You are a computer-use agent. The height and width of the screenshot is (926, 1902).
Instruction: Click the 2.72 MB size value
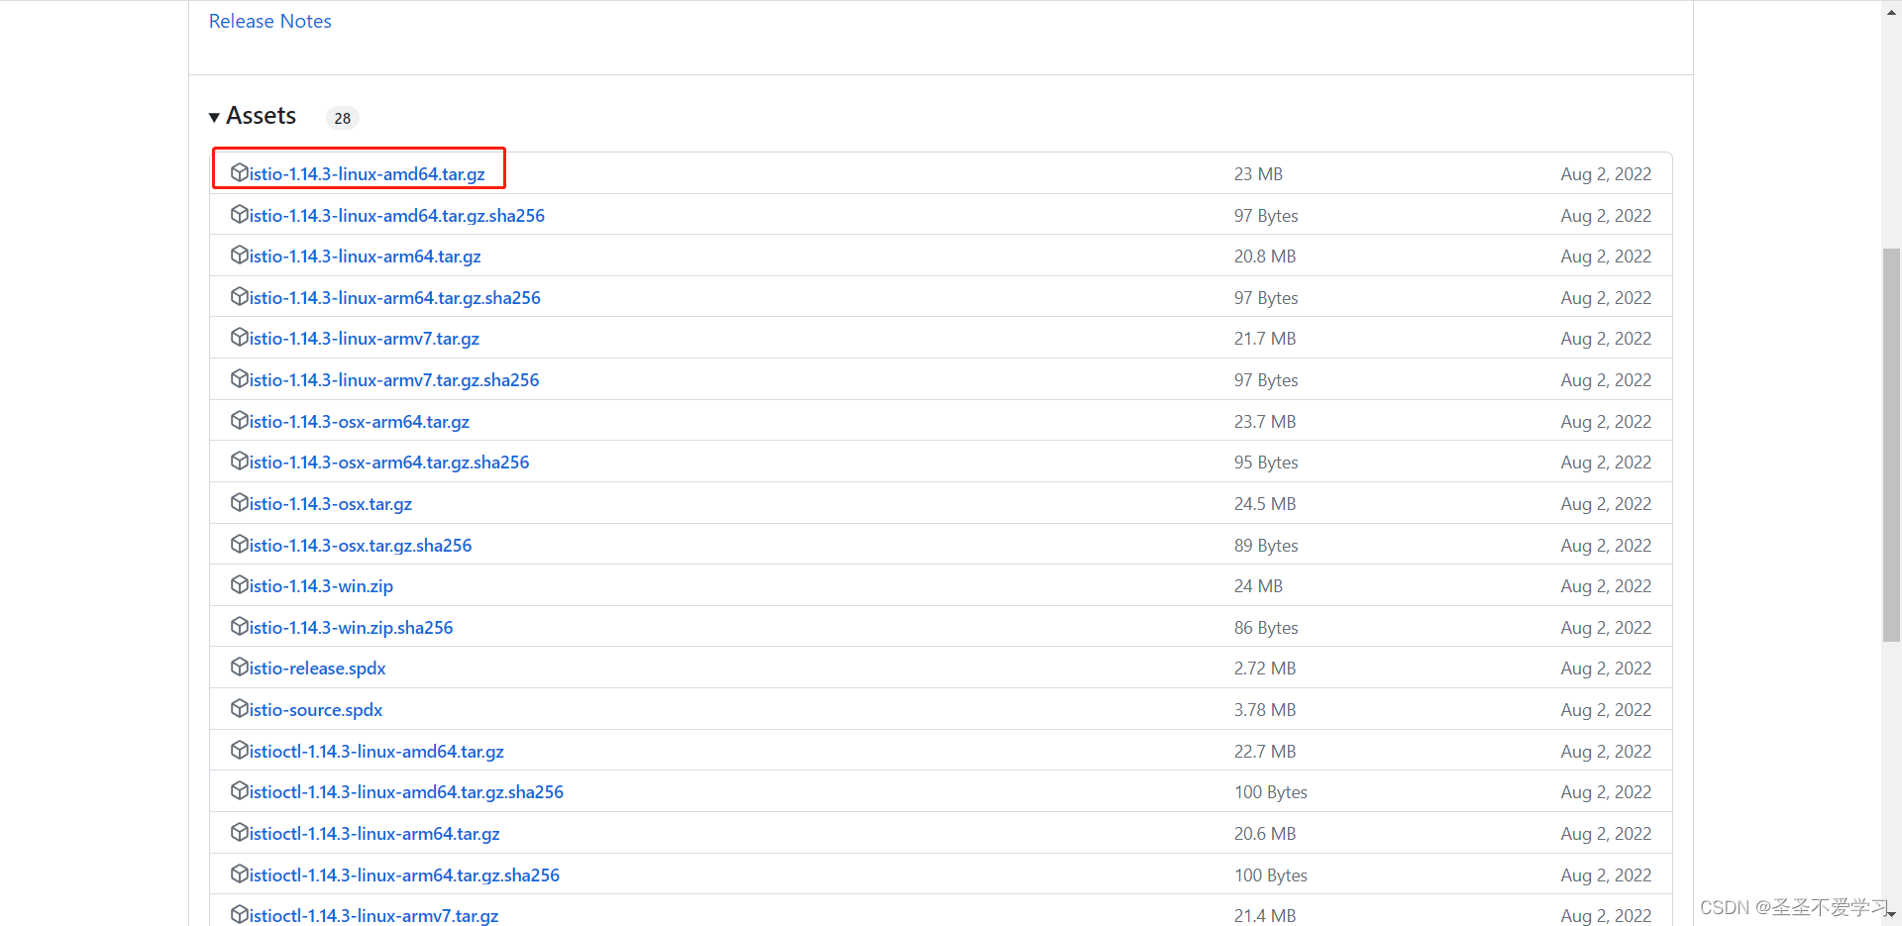[x=1265, y=668]
